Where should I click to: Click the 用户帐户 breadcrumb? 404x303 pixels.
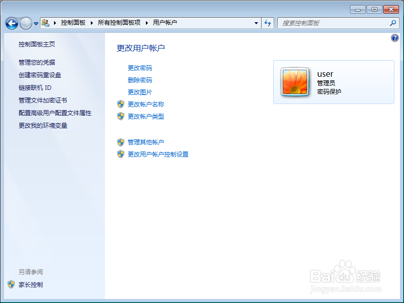coord(165,23)
